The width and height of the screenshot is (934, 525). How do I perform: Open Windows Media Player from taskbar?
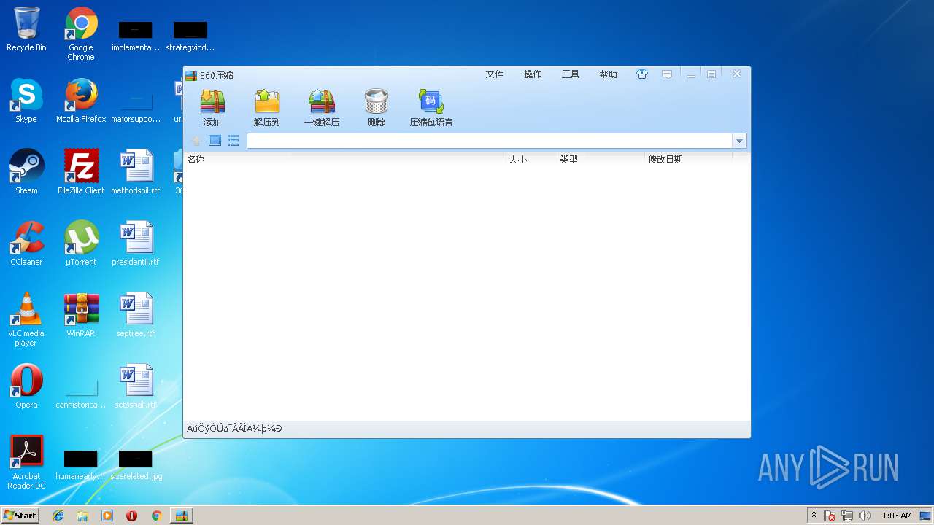pyautogui.click(x=107, y=516)
